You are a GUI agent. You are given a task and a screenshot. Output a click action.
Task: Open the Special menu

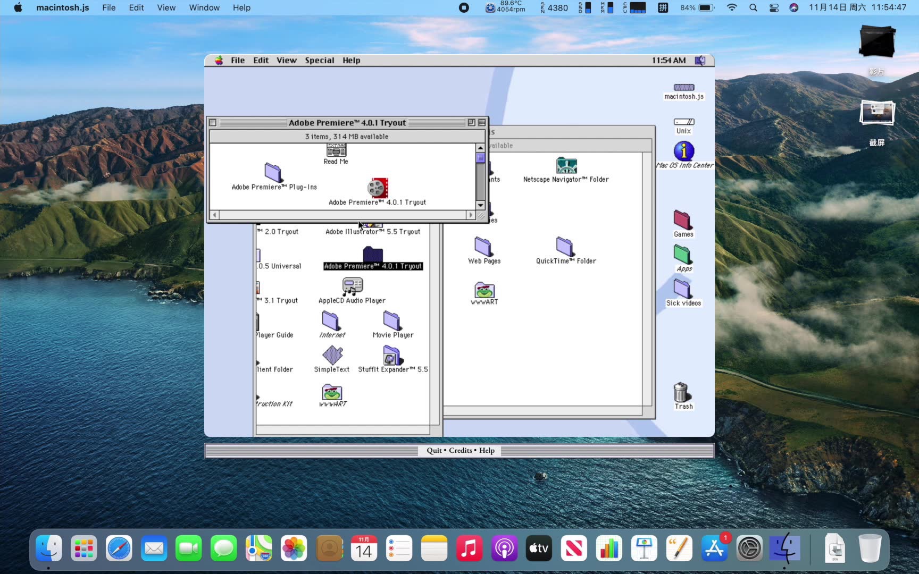tap(320, 61)
